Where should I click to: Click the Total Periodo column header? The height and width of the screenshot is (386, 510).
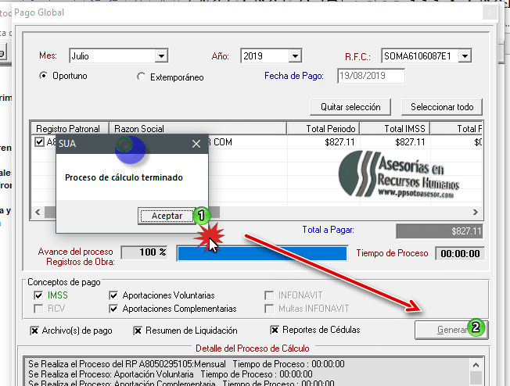pyautogui.click(x=323, y=128)
